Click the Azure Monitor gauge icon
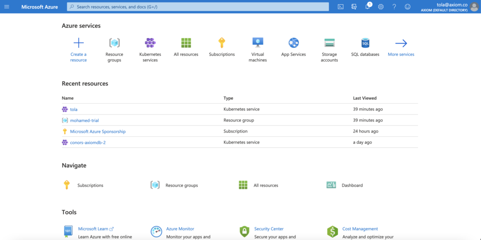 pyautogui.click(x=156, y=232)
